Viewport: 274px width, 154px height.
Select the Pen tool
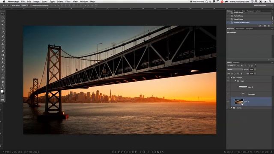[3, 67]
